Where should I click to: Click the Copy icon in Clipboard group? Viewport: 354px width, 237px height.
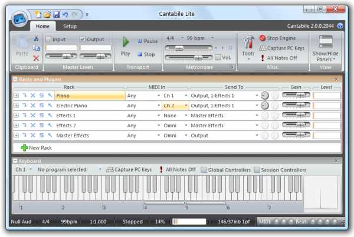(x=36, y=48)
